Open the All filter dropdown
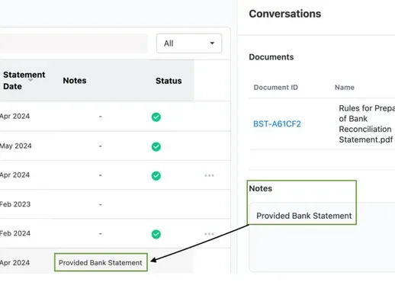 click(x=189, y=43)
